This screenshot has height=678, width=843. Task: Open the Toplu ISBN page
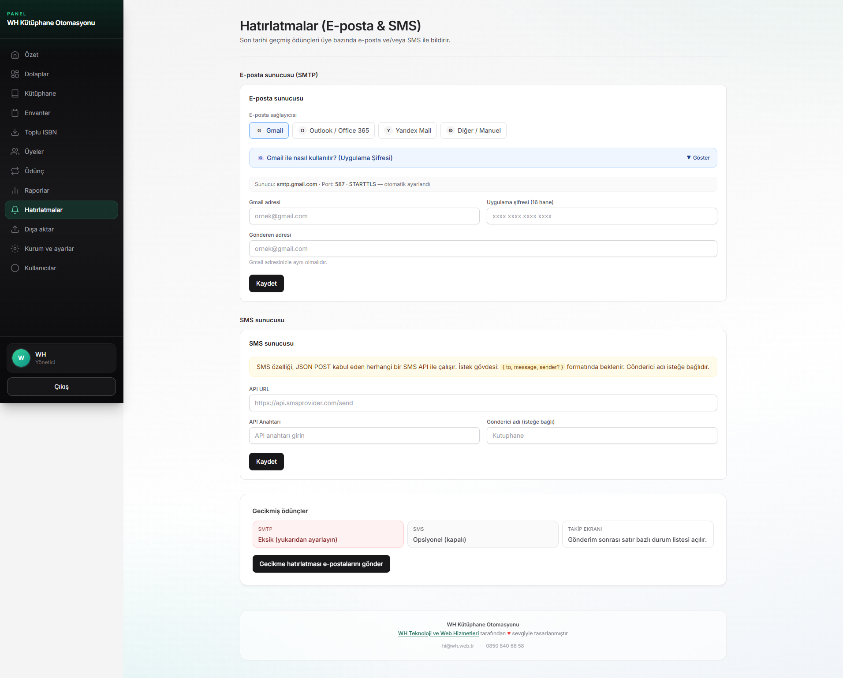[61, 132]
